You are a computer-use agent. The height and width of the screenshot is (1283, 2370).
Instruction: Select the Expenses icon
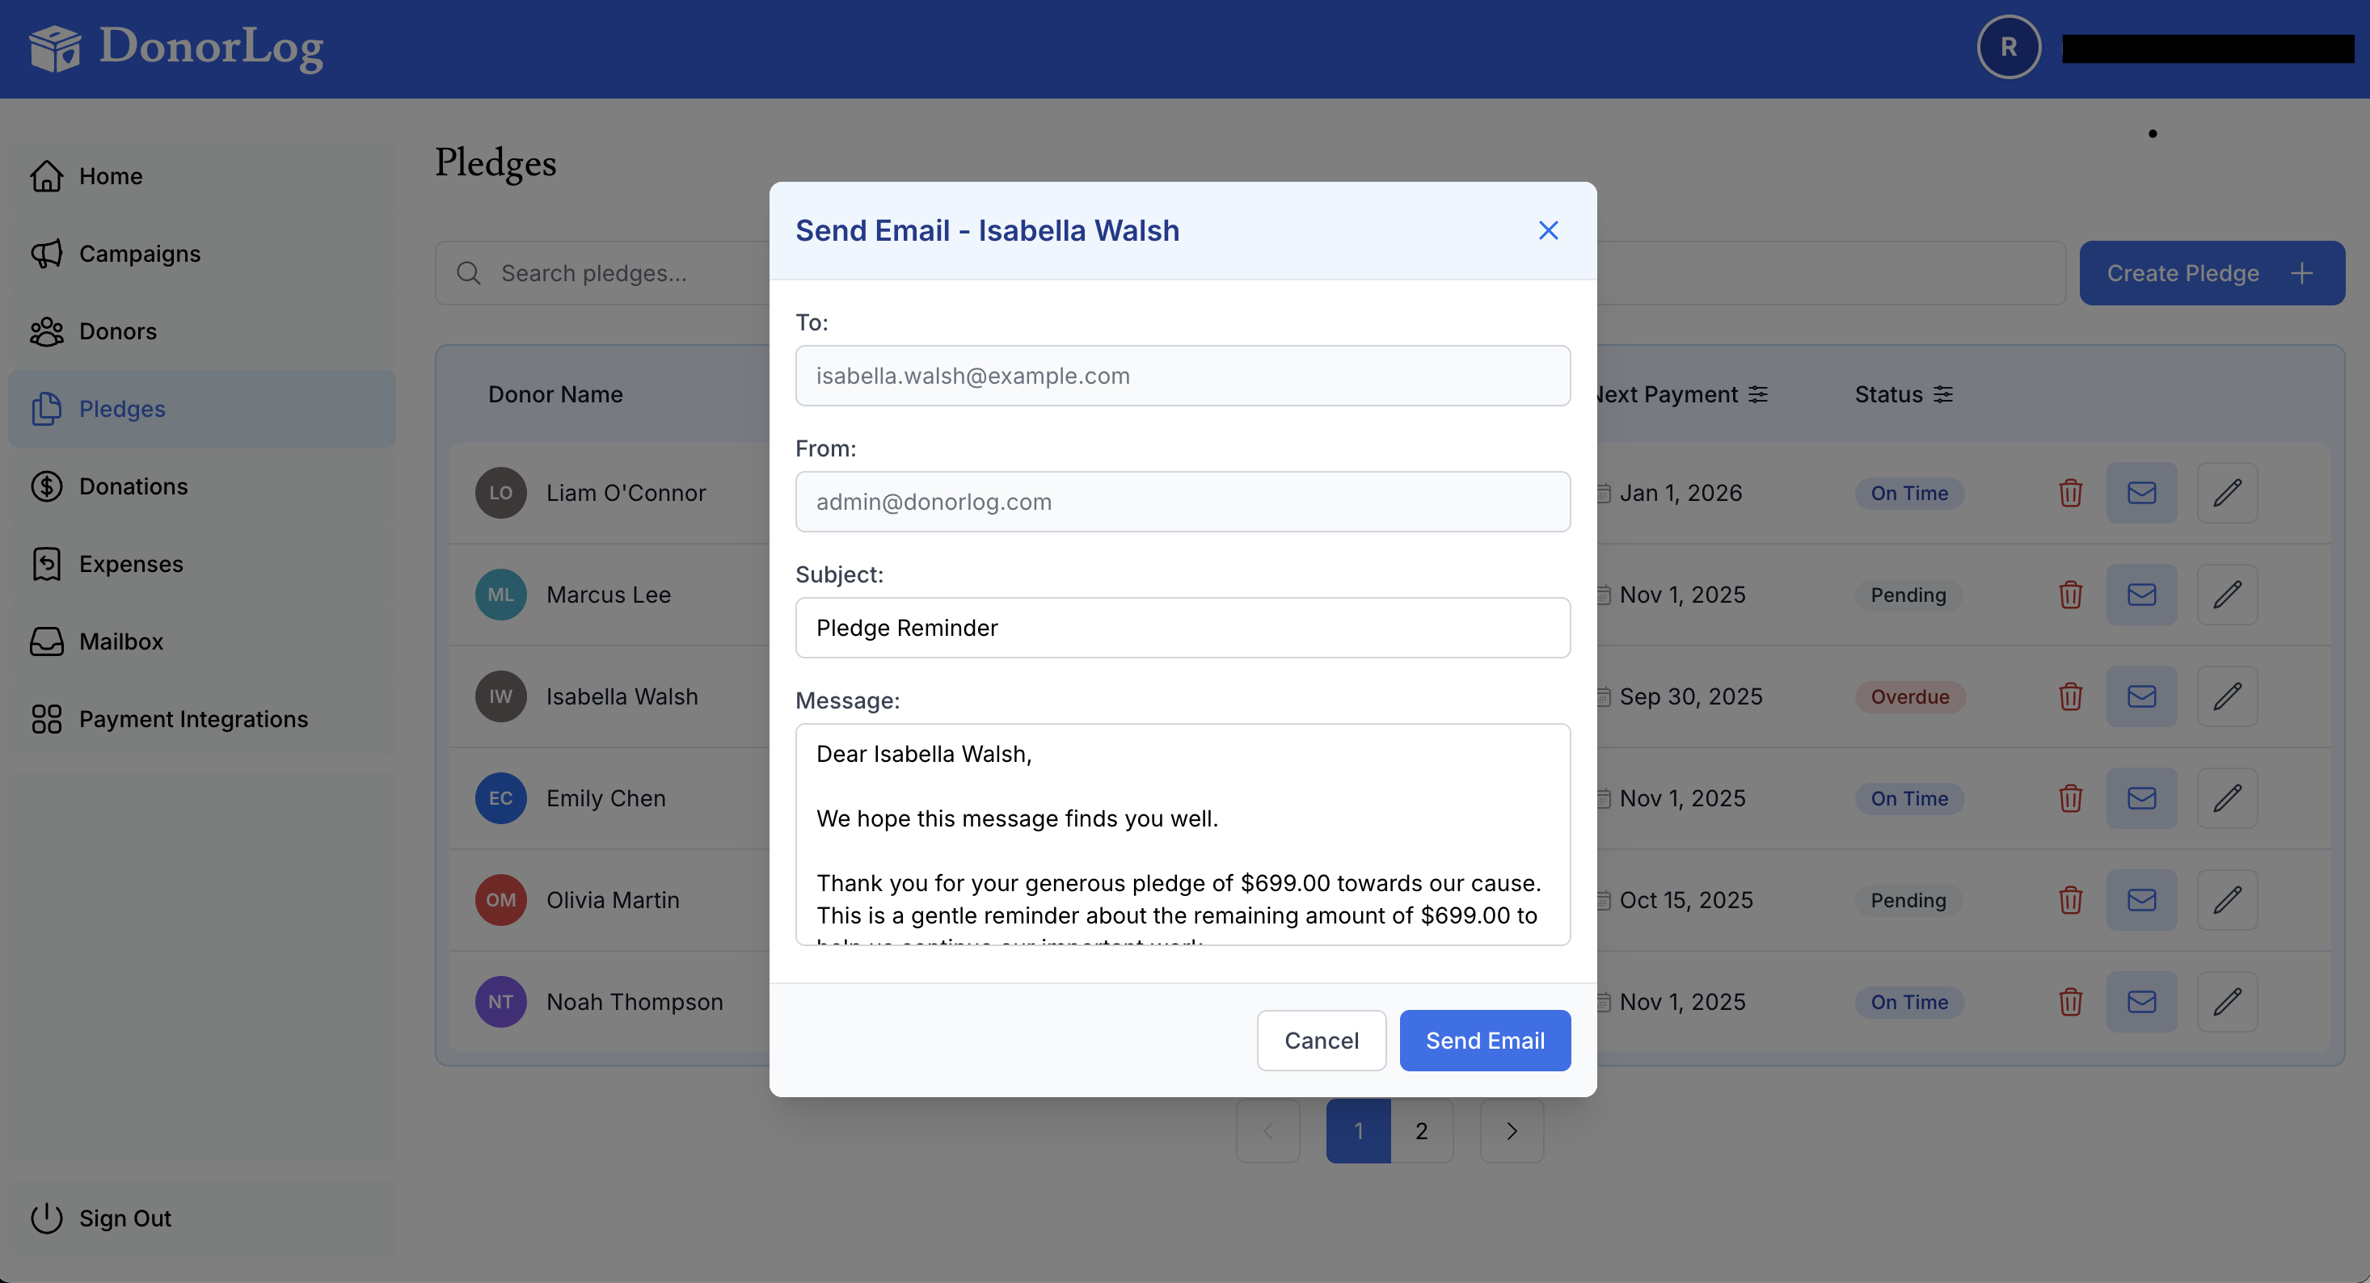[x=47, y=564]
